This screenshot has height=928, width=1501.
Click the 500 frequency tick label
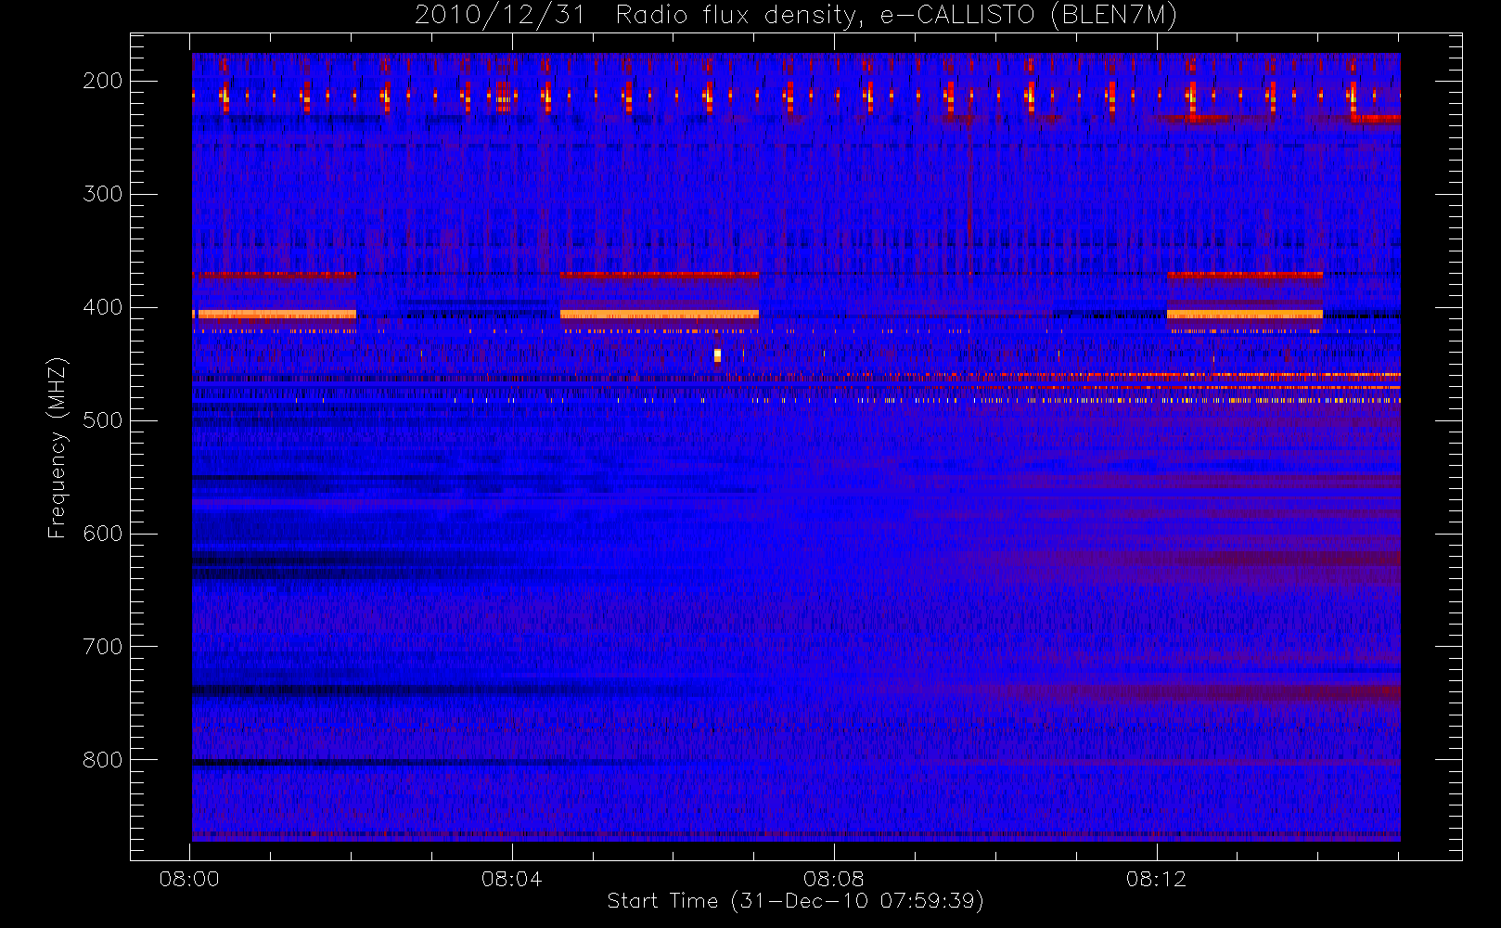102,420
